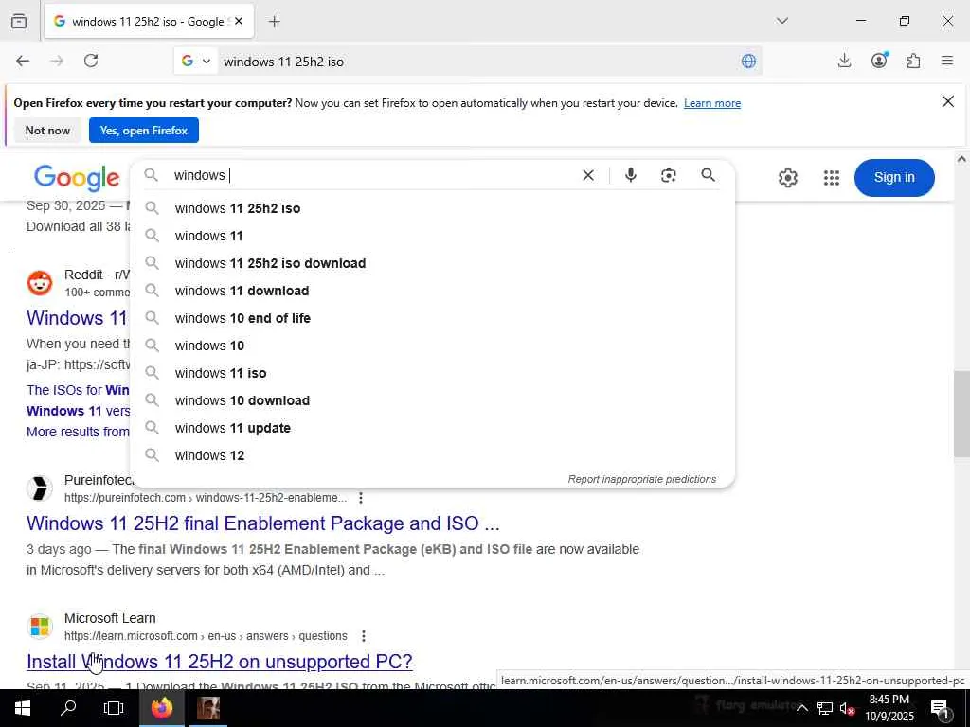
Task: Clear the Google search box text
Action: [588, 175]
